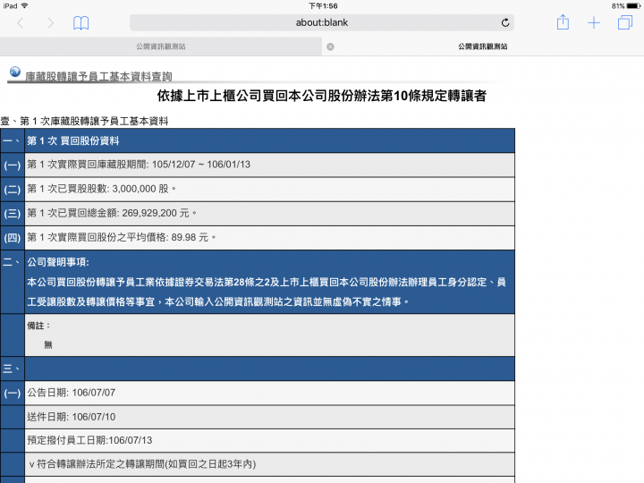The image size is (644, 483).
Task: Switch to the left 公開資訊觀測站 tab
Action: tap(161, 47)
